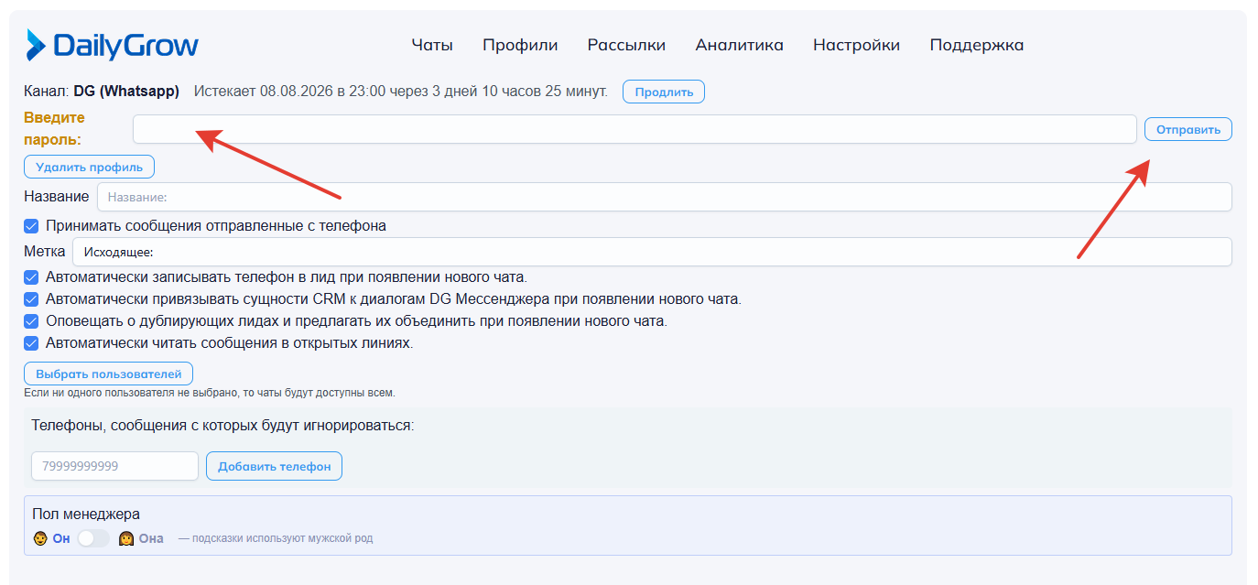The height and width of the screenshot is (585, 1258).
Task: Focus the Название input field
Action: point(664,197)
